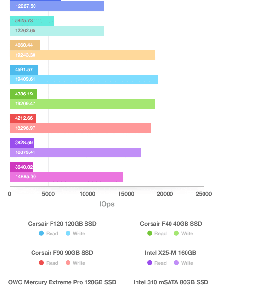Select the 19409.61 light blue write bar
Image resolution: width=272 pixels, height=285 pixels.
click(84, 79)
